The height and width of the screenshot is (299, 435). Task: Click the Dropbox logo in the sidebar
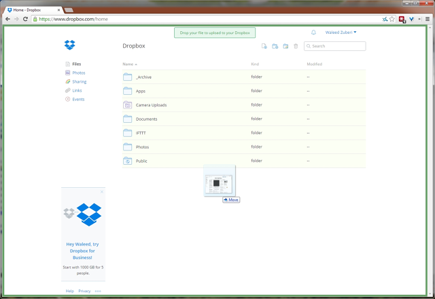point(70,45)
